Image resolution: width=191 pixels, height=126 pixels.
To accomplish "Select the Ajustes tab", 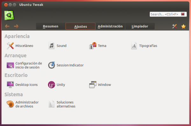I will [81, 26].
